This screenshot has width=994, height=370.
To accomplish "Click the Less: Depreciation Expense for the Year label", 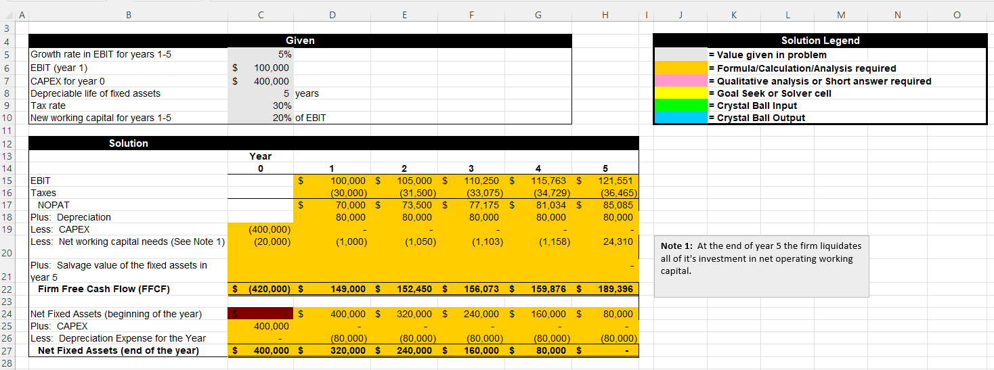I will 118,338.
